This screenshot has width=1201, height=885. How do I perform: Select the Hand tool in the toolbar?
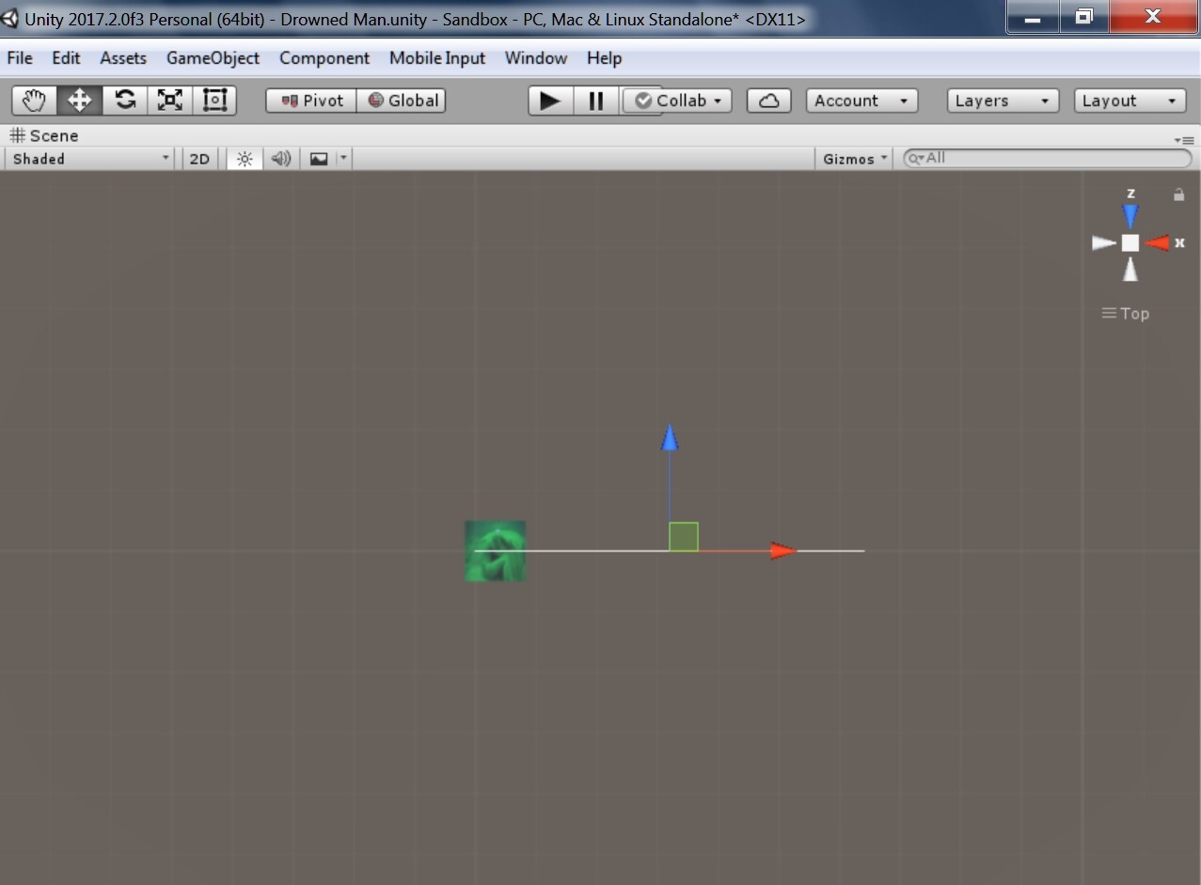pyautogui.click(x=33, y=100)
